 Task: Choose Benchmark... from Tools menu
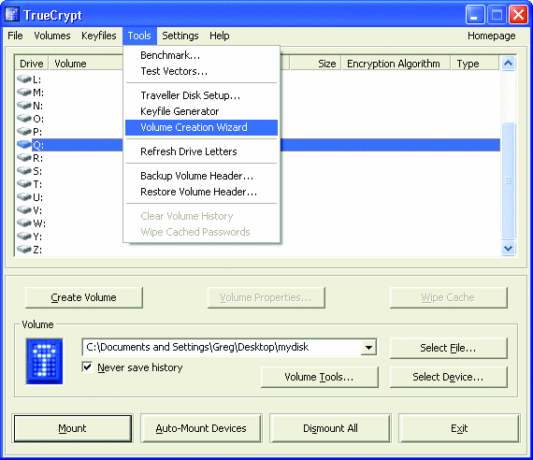[x=201, y=55]
